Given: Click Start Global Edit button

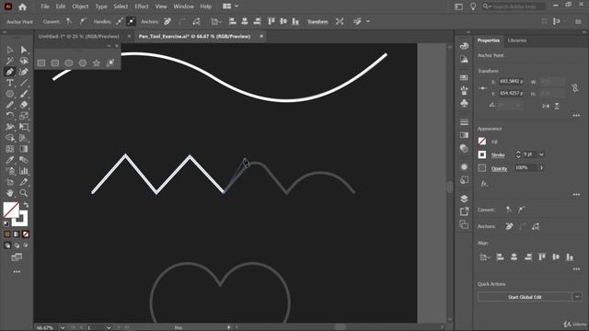Looking at the screenshot, I should coord(525,297).
